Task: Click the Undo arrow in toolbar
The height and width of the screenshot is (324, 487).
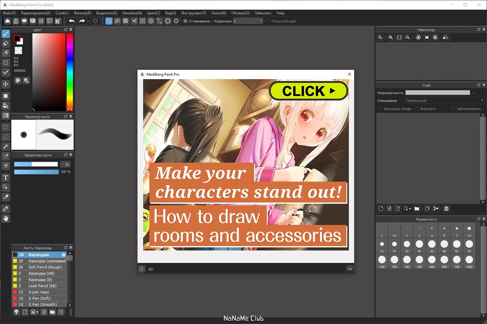Action: pyautogui.click(x=71, y=21)
